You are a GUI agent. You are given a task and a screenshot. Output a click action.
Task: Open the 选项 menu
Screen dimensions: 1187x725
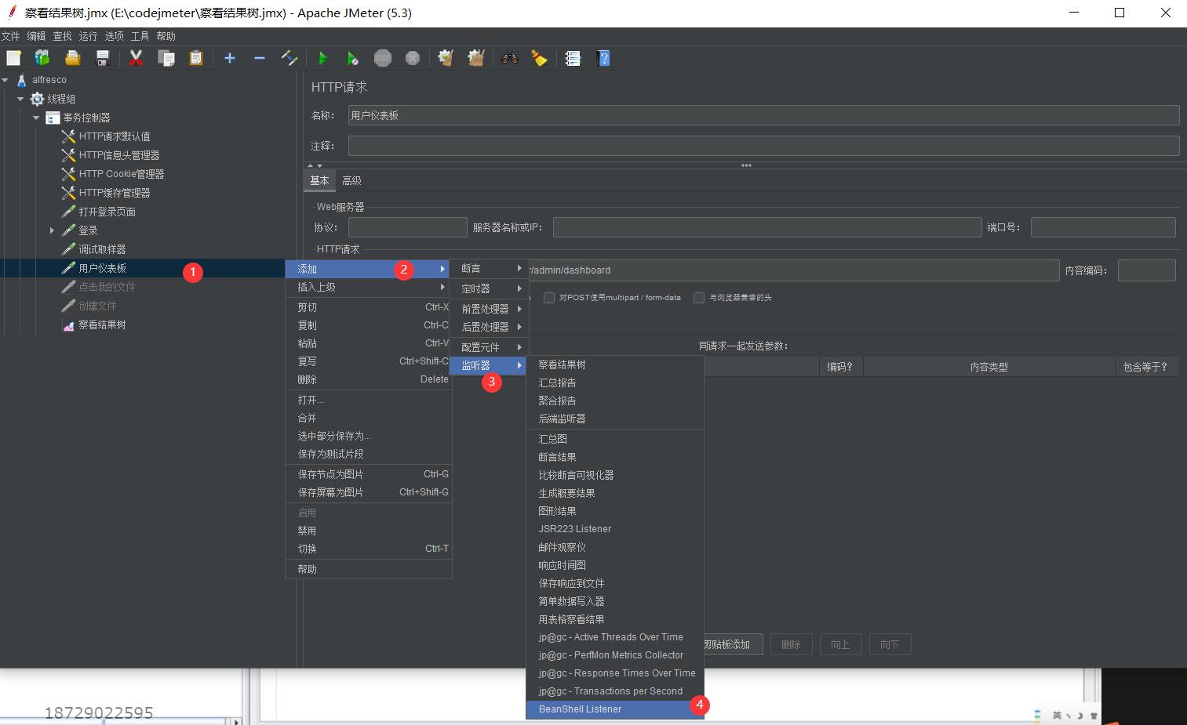point(114,36)
